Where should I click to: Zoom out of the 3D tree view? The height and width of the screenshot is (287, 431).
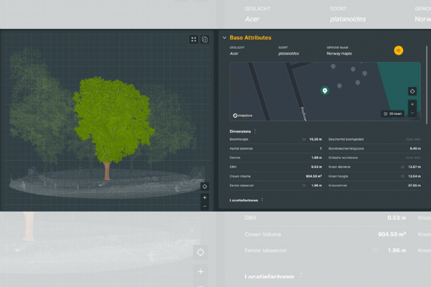pos(205,206)
